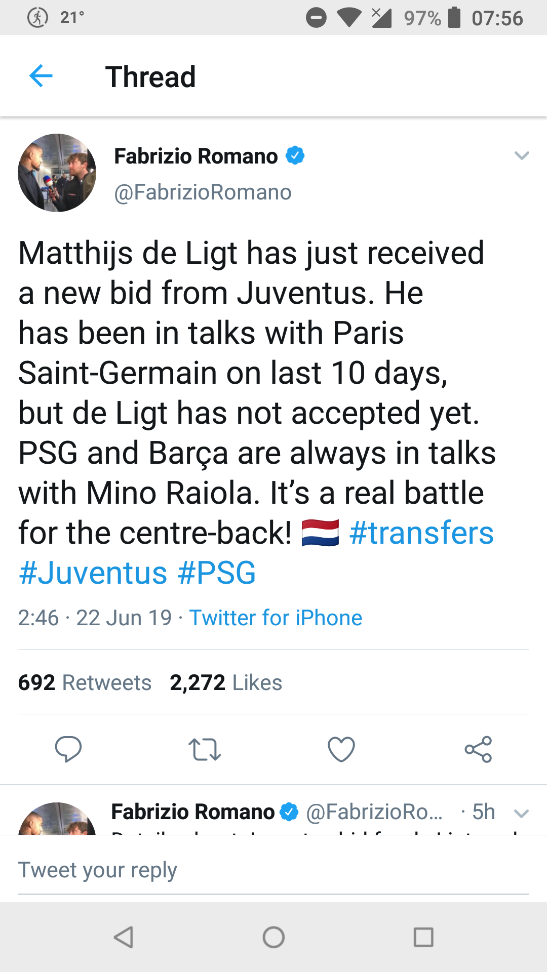The image size is (547, 972).
Task: Expand the reply tweet's options chevron
Action: pos(521,814)
